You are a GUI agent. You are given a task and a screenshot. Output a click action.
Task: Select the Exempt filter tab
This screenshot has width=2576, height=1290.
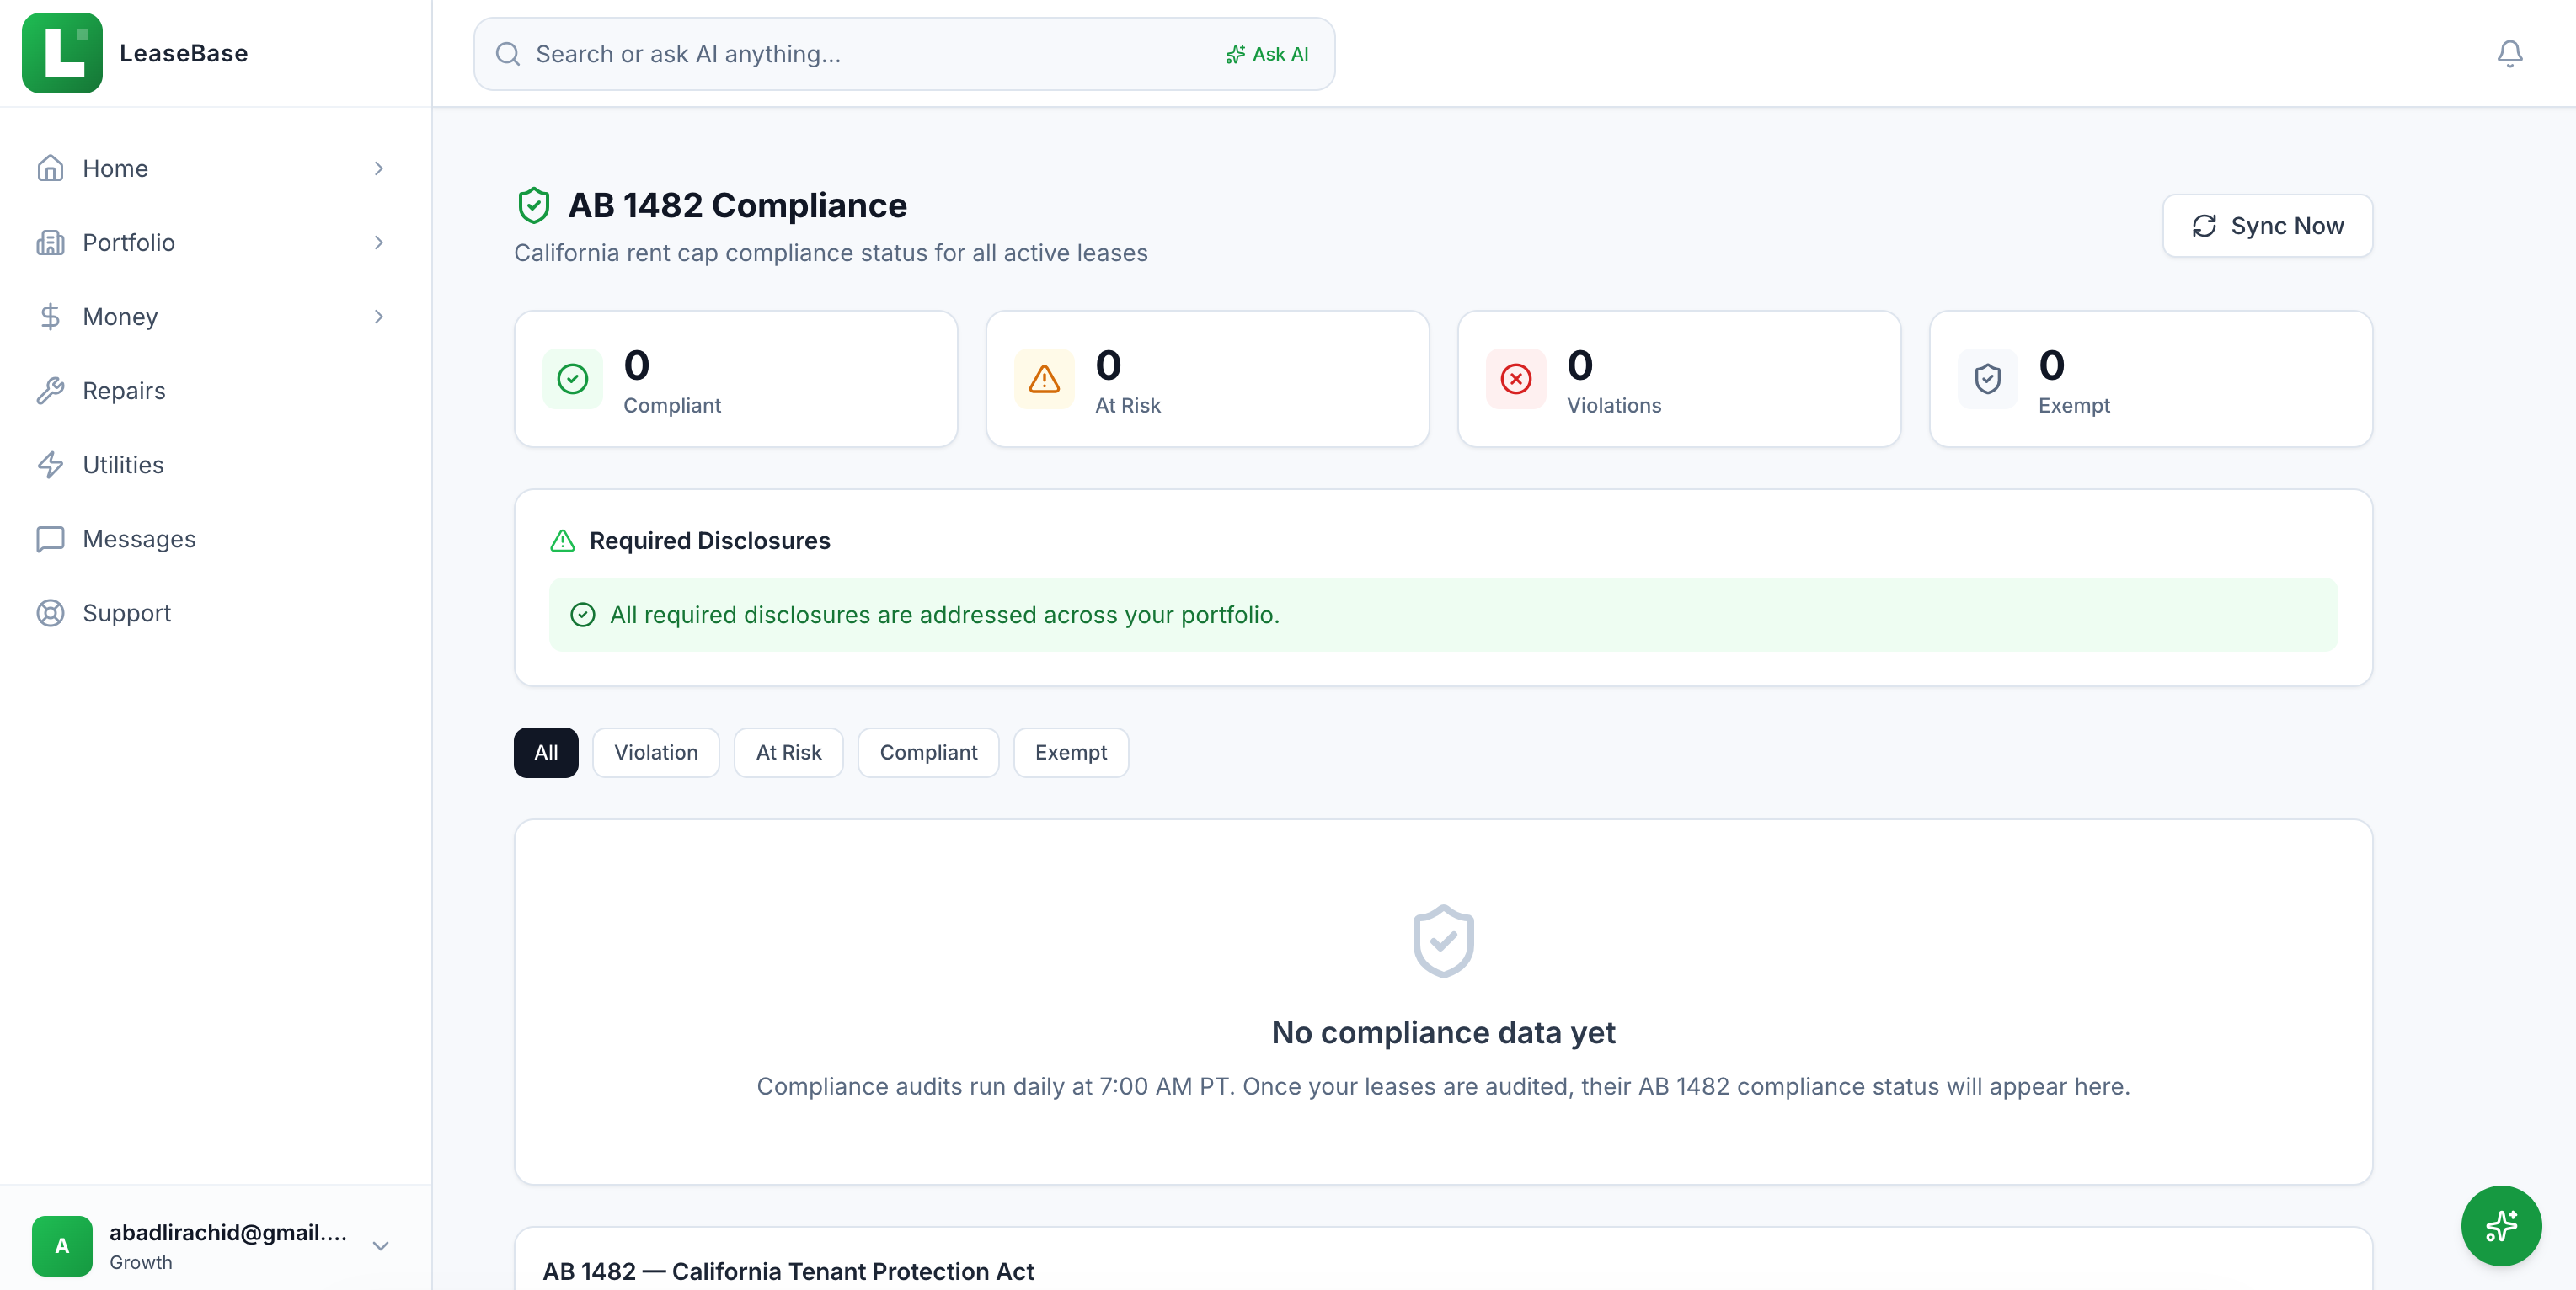click(1071, 753)
